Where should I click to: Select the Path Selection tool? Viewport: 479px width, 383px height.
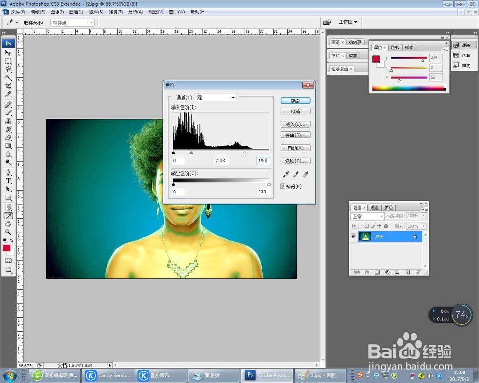tap(8, 189)
